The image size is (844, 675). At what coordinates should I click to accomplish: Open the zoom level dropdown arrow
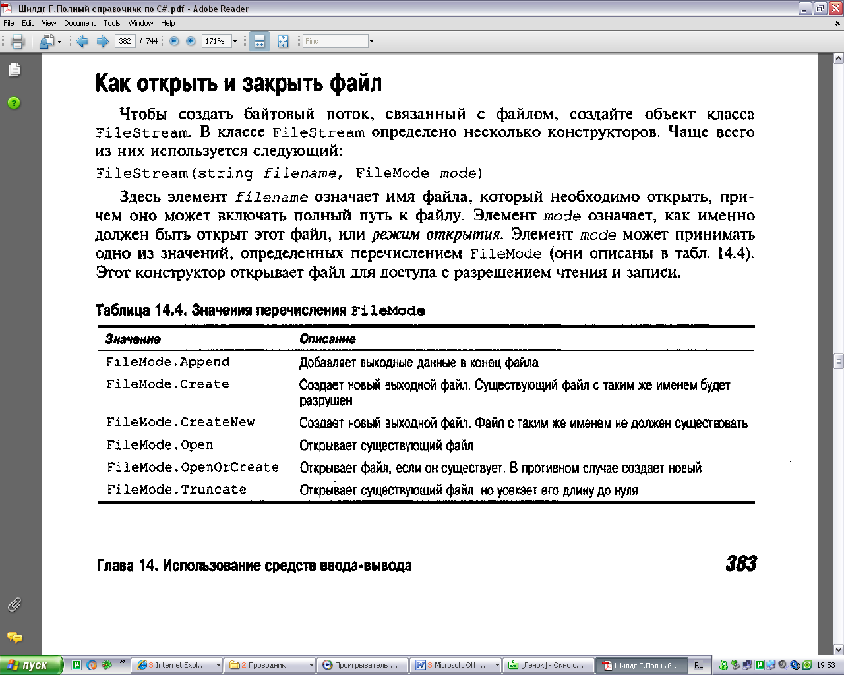point(235,41)
